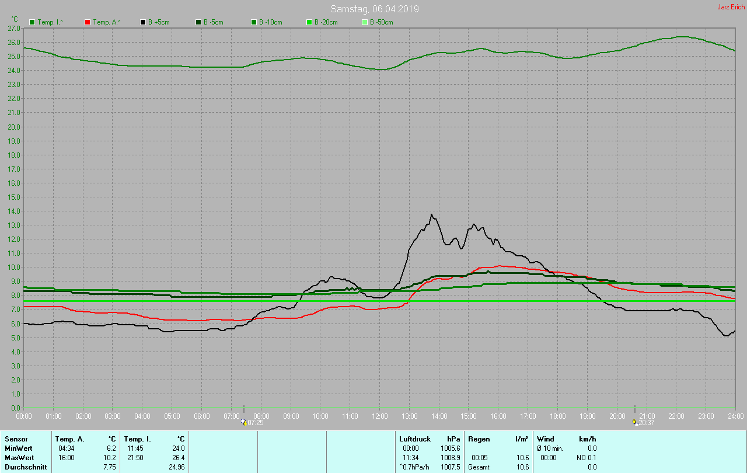This screenshot has width=747, height=473.
Task: Select the B -50cm light green swatch
Action: [x=365, y=22]
